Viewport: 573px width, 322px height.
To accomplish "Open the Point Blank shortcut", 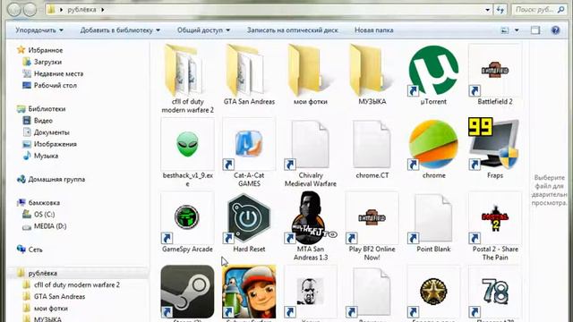I will click(x=433, y=218).
